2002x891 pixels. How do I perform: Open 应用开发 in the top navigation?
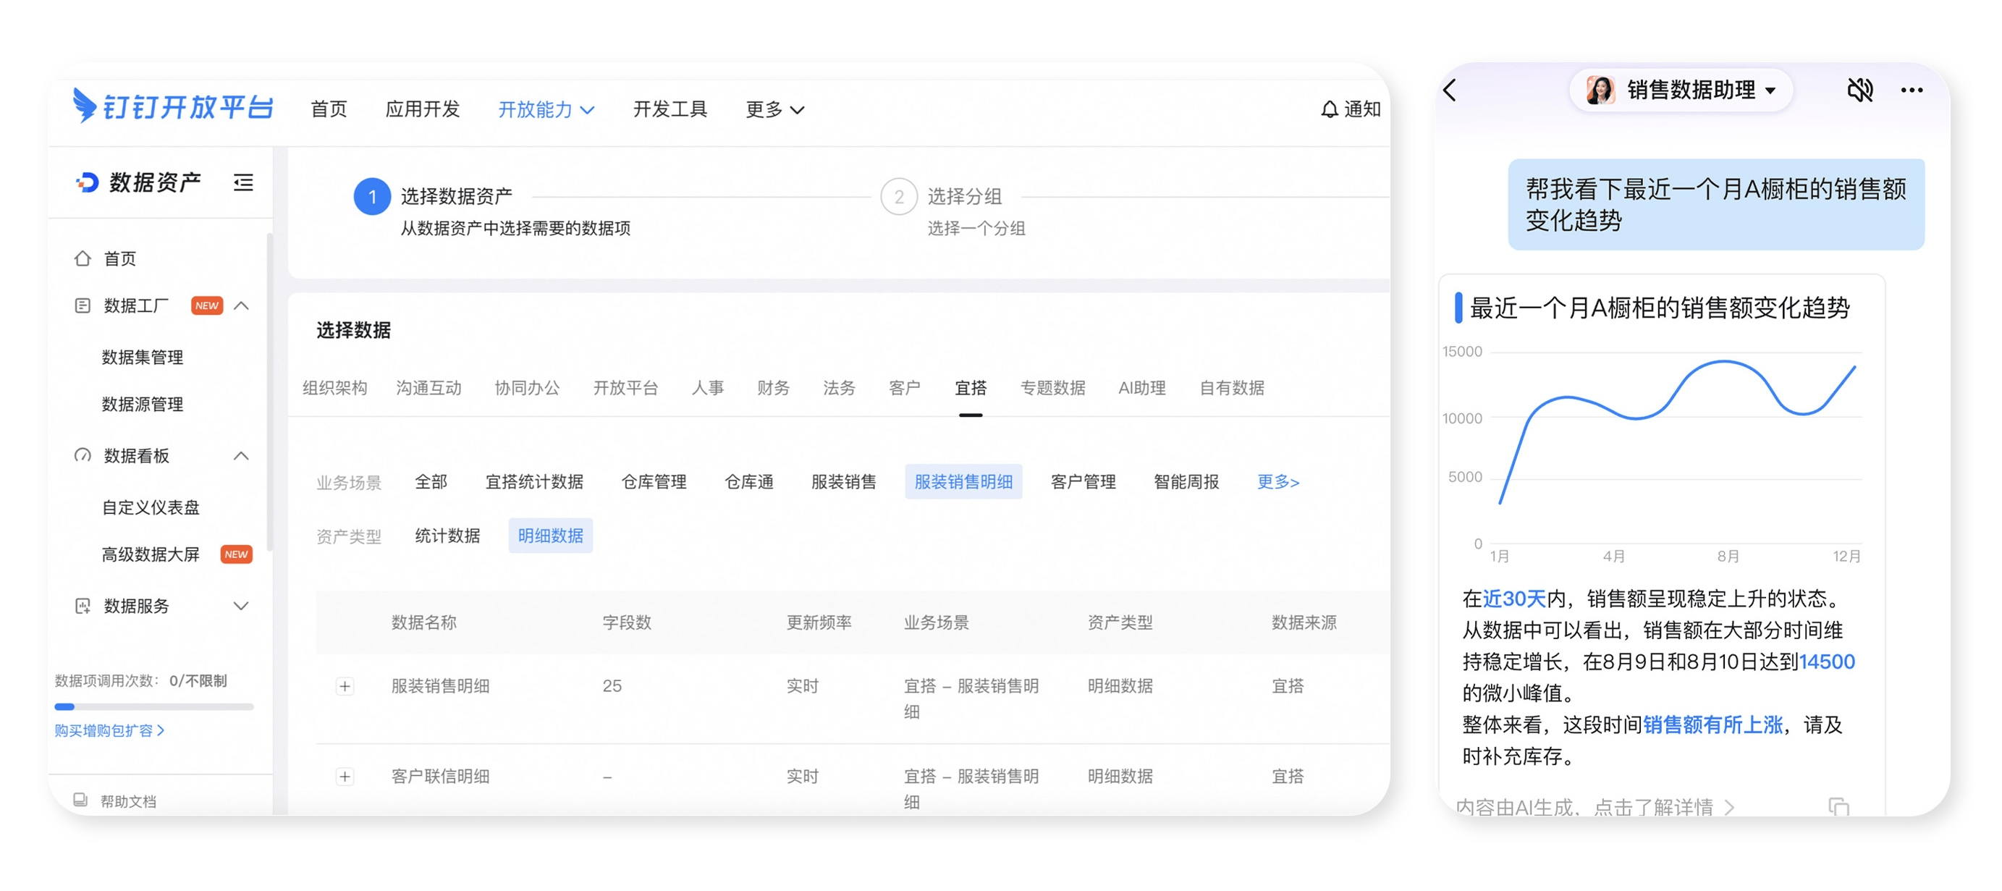pyautogui.click(x=423, y=109)
